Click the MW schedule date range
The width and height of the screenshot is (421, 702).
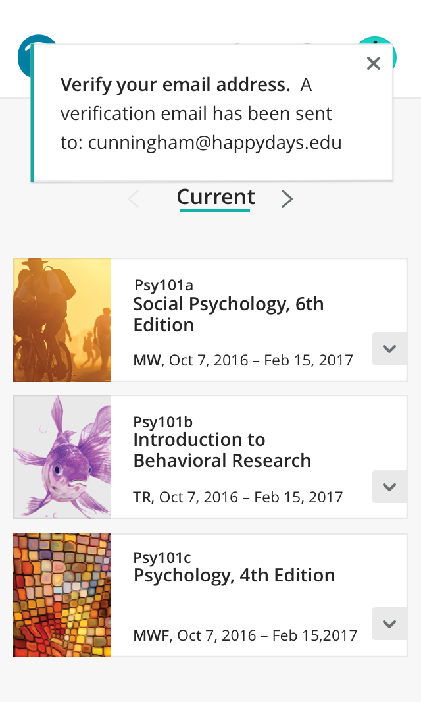(243, 360)
